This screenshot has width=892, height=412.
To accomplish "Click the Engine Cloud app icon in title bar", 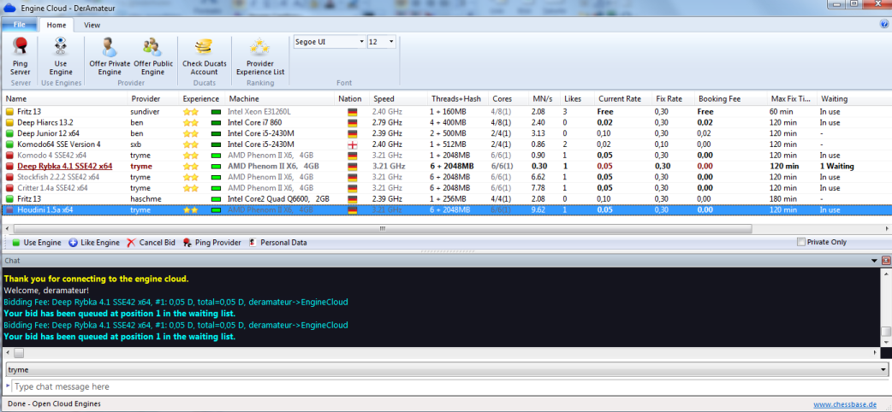I will coord(9,8).
